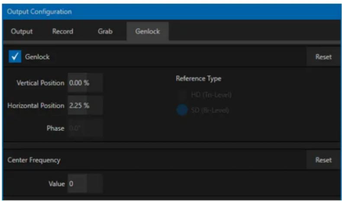Image resolution: width=342 pixels, height=201 pixels.
Task: Click the Horizontal Position 2.25 % field
Action: click(85, 105)
